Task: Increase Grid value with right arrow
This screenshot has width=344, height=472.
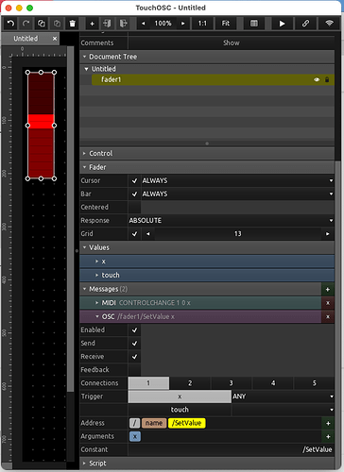Action: point(328,234)
